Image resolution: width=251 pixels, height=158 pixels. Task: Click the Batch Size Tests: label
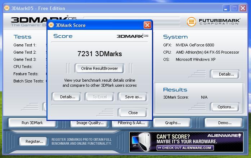(x=28, y=81)
